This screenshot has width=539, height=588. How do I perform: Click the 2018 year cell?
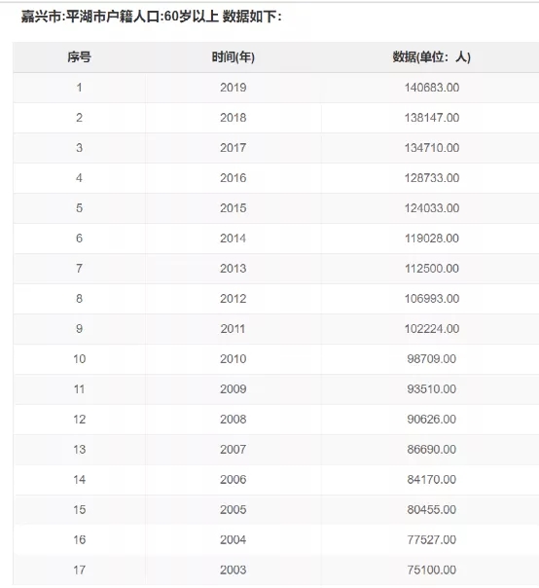(234, 118)
